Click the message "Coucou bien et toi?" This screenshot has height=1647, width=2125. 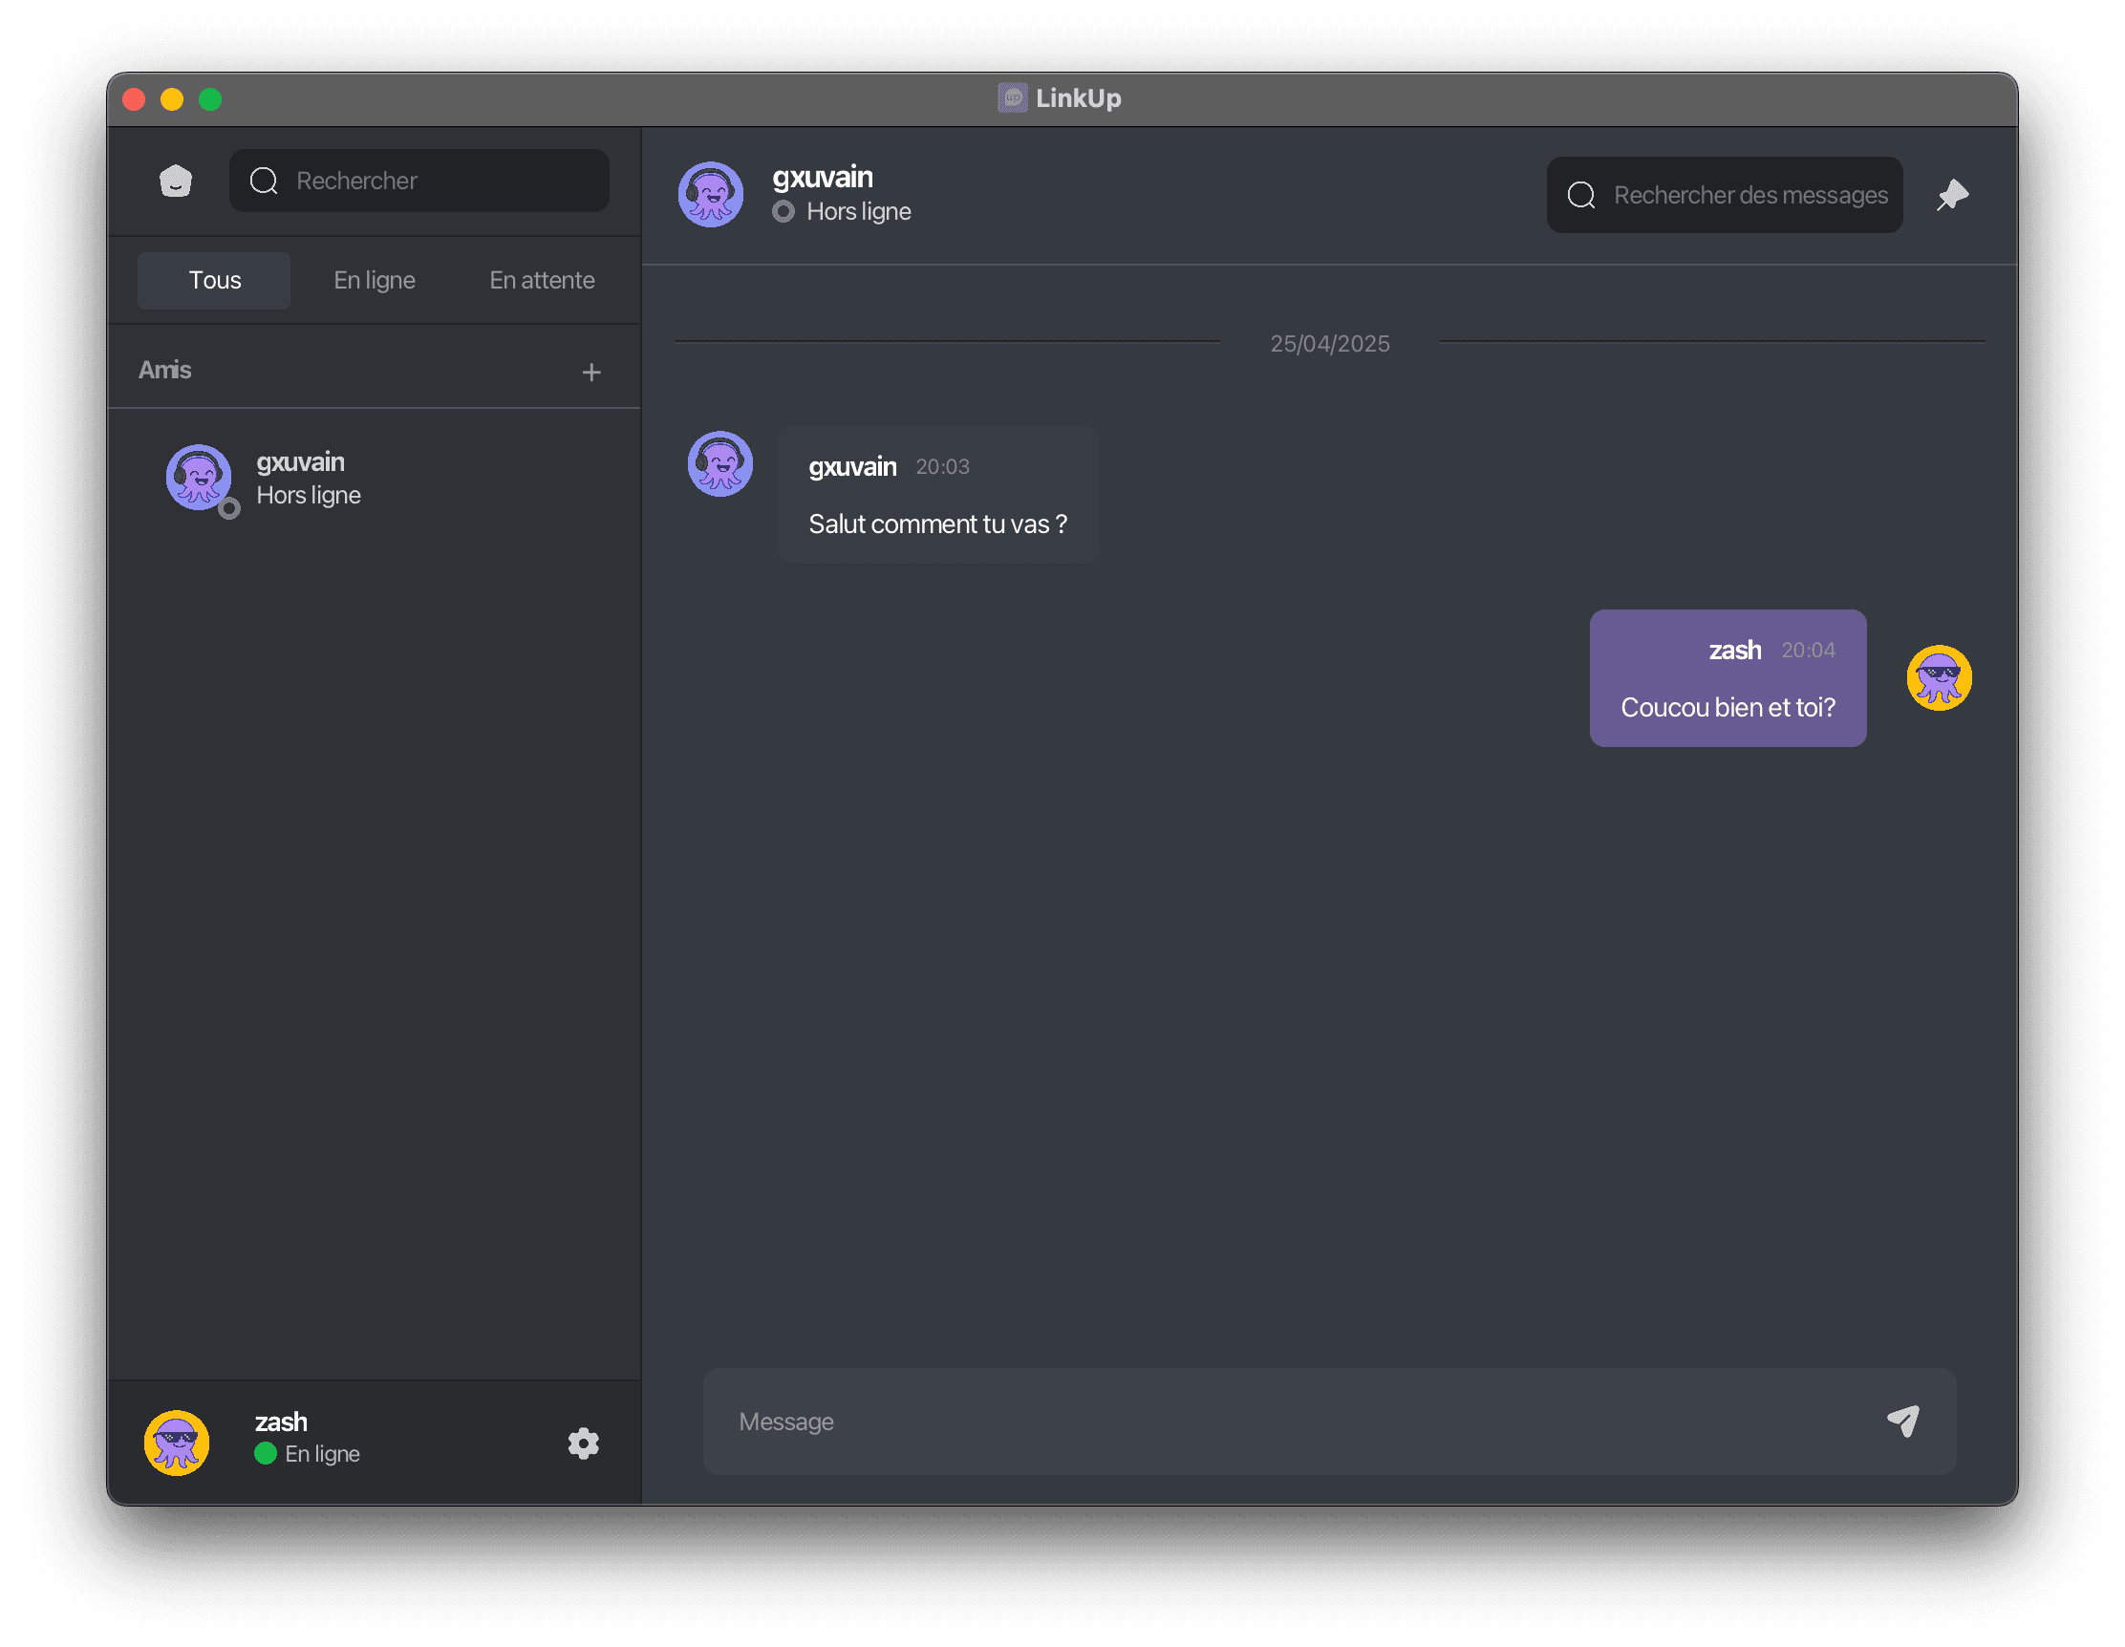click(1728, 707)
